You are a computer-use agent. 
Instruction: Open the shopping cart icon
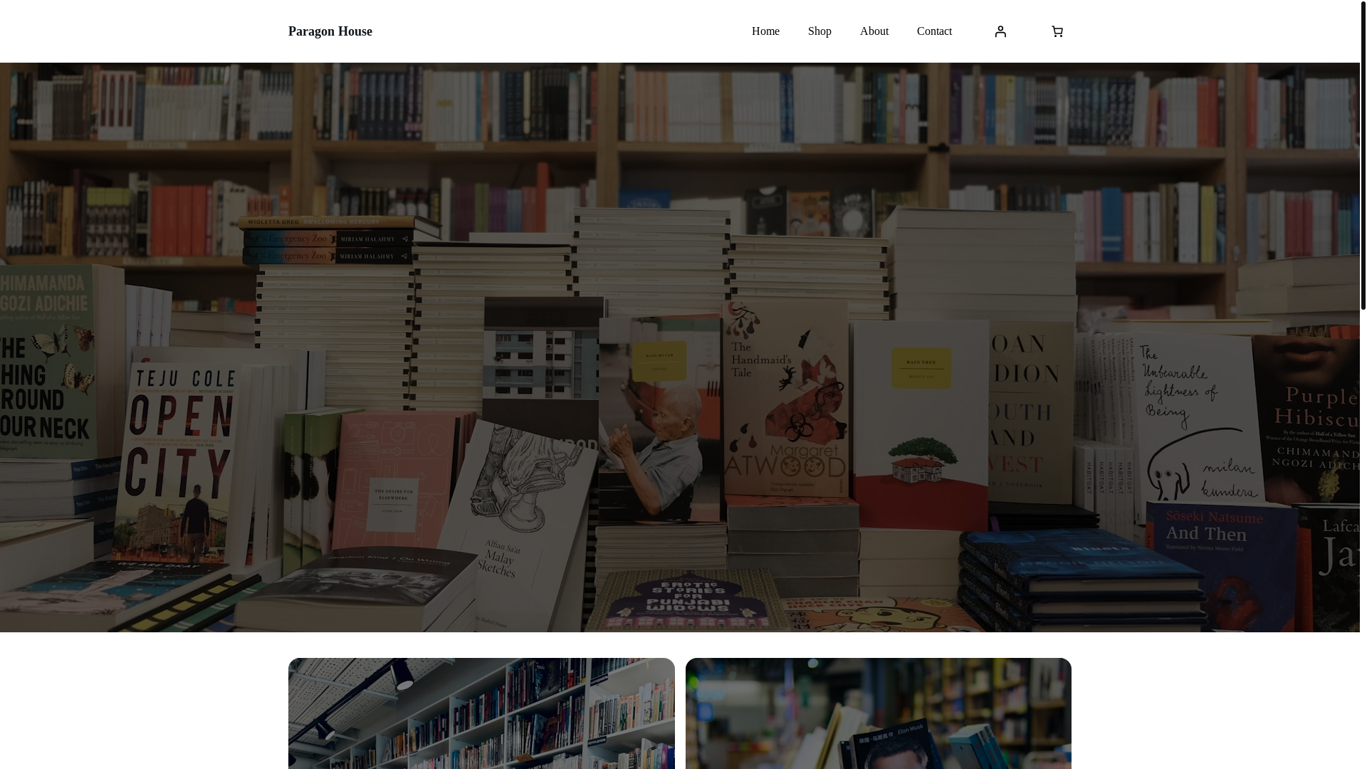1057,31
